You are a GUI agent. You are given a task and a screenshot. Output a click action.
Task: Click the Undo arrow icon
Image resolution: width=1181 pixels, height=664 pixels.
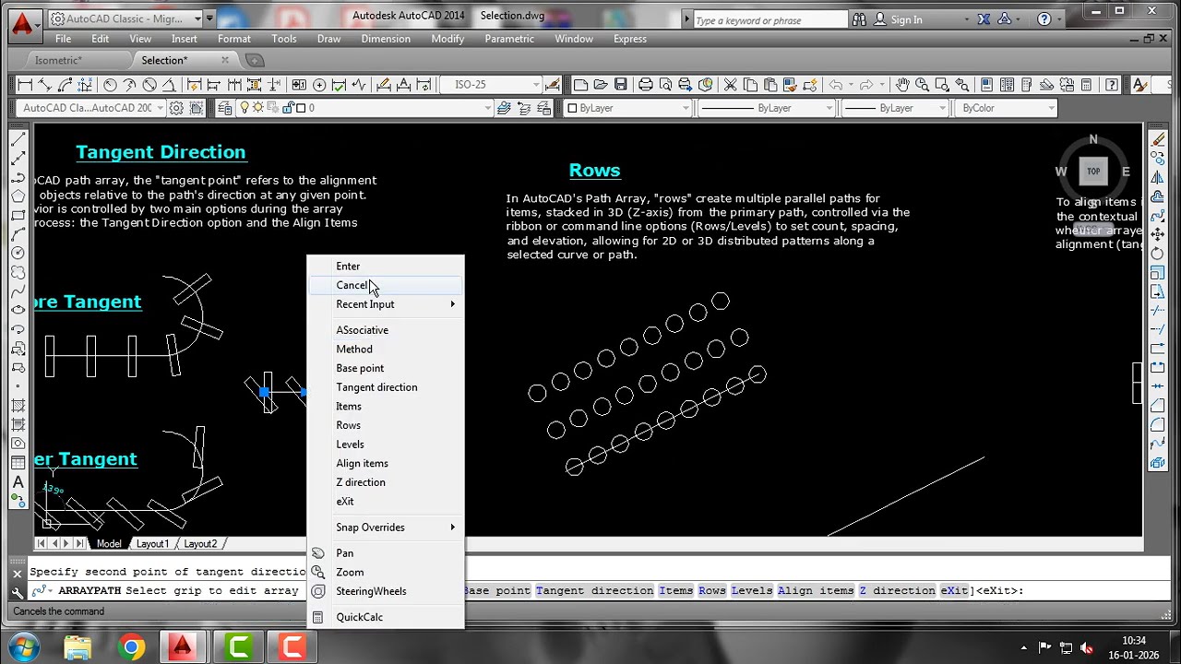pos(835,85)
